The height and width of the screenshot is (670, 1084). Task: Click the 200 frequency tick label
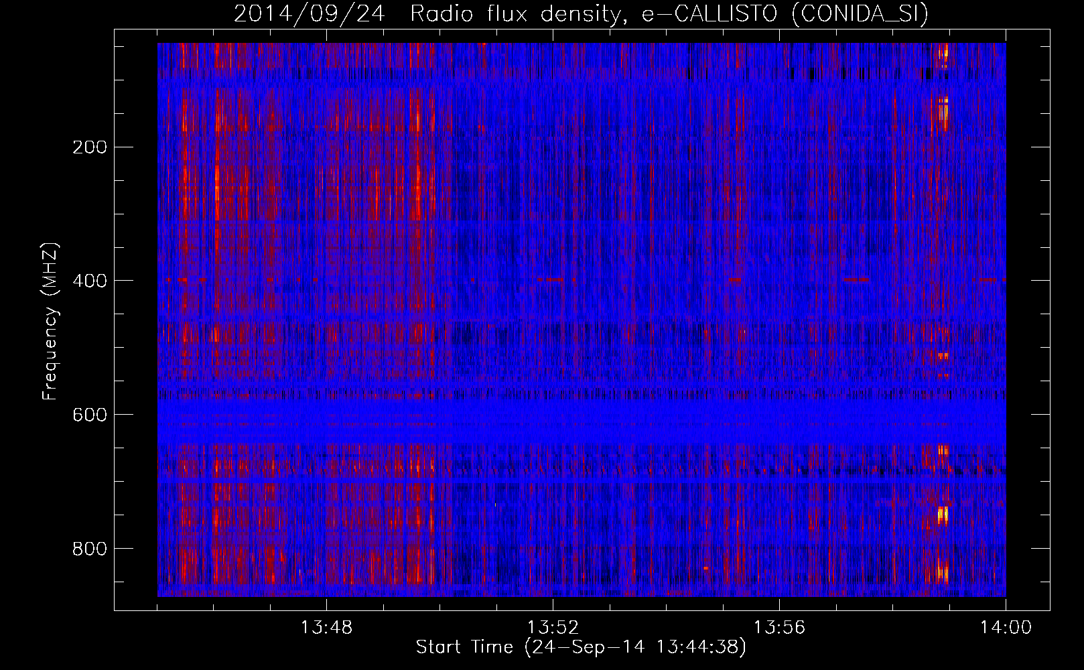click(x=90, y=147)
